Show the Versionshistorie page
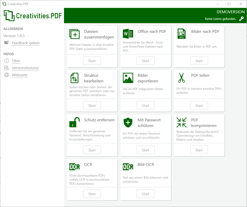 tap(25, 68)
